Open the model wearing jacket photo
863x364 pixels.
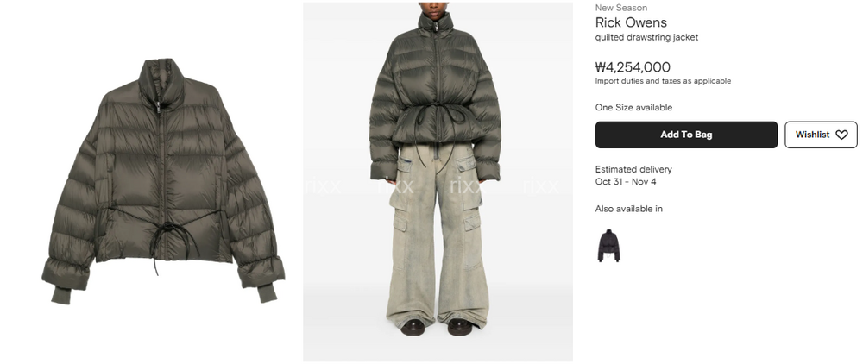tap(438, 181)
